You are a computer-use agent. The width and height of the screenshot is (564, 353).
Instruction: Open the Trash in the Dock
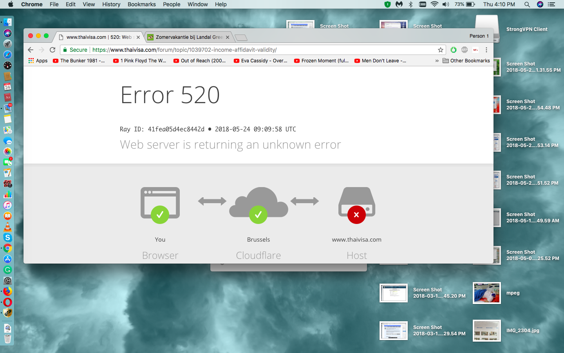point(7,338)
